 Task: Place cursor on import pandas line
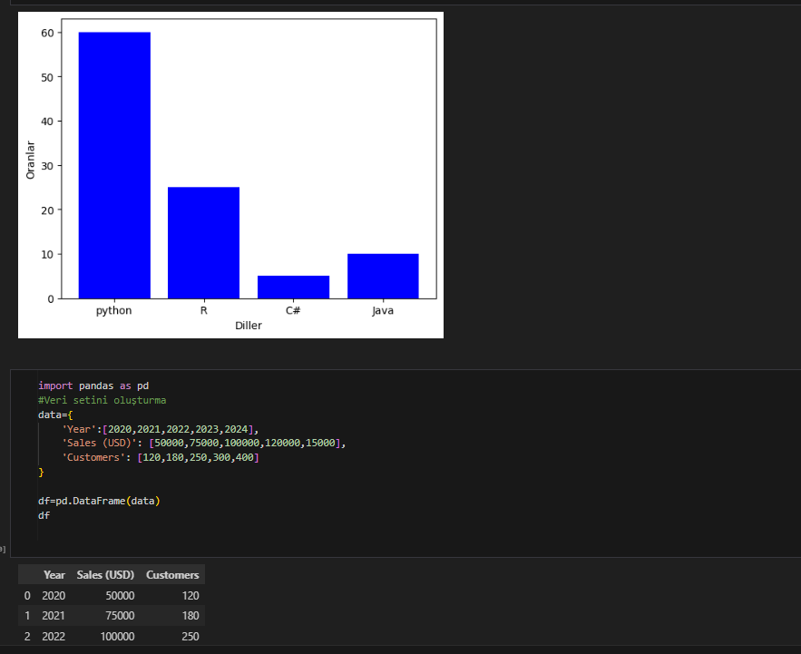93,386
